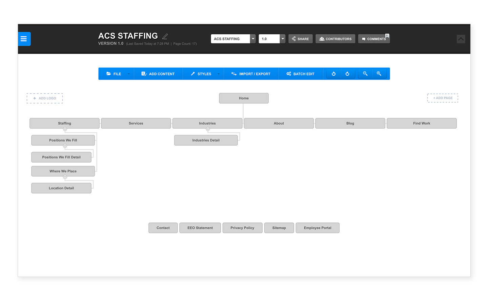Click the + ADD PAGE button
This screenshot has width=488, height=301.
(443, 98)
